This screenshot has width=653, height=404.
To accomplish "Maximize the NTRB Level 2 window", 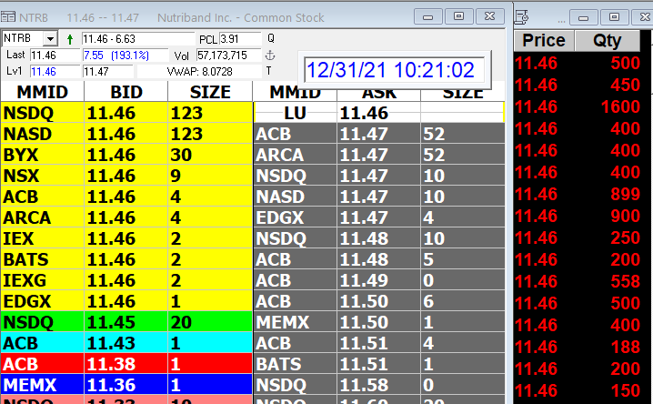I will pos(458,16).
